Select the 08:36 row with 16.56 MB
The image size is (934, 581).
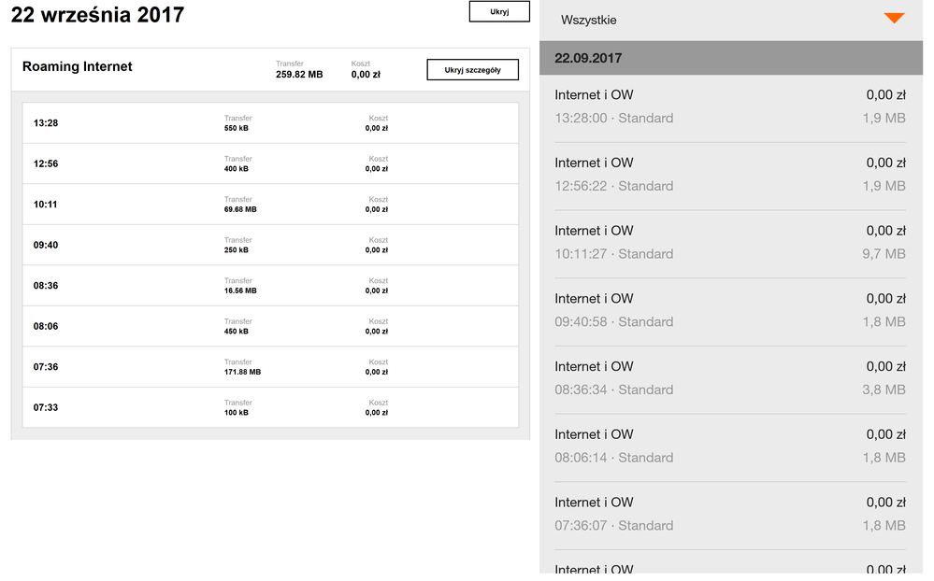pyautogui.click(x=270, y=286)
